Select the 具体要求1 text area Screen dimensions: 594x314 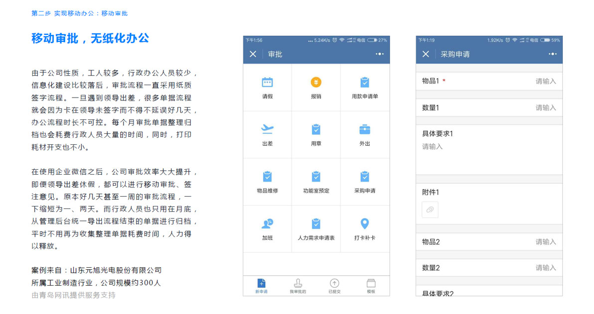tap(489, 149)
